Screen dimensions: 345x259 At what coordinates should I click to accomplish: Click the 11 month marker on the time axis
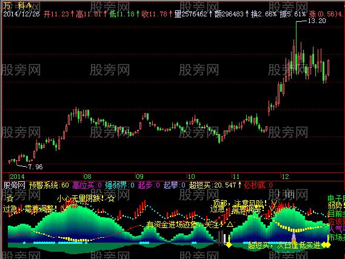(236, 177)
